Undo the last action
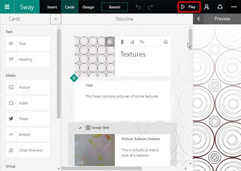241x171 pixels. pyautogui.click(x=138, y=7)
